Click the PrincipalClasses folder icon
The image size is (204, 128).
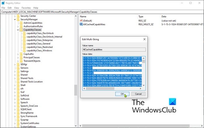pos(21,57)
